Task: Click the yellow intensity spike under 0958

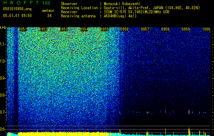Action: click(x=166, y=132)
